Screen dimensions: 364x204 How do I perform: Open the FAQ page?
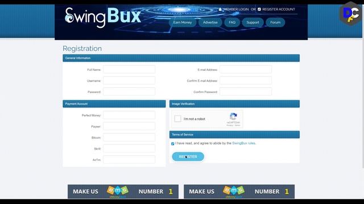(x=232, y=23)
